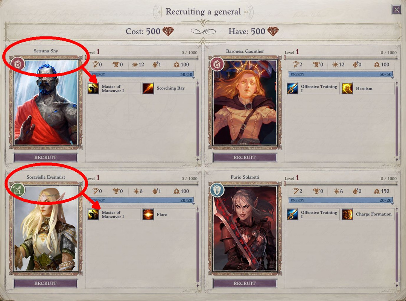
Task: Close the Recruiting a general window
Action: point(397,10)
